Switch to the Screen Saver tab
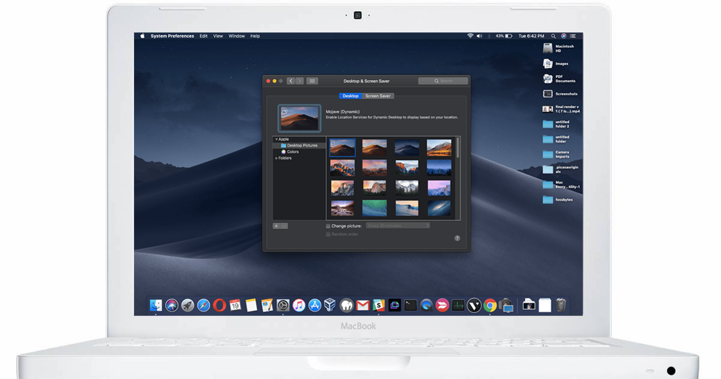The image size is (721, 379). 378,96
